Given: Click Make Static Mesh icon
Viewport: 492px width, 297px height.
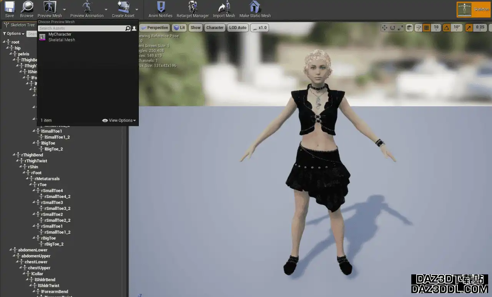Looking at the screenshot, I should (x=255, y=7).
